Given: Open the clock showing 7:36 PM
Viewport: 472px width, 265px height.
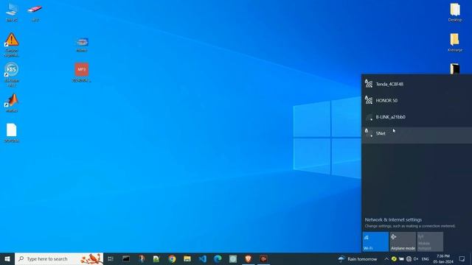Looking at the screenshot, I should point(443,259).
